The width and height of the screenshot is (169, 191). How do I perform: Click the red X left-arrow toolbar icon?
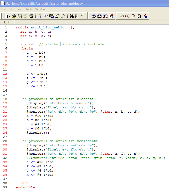click(x=121, y=16)
